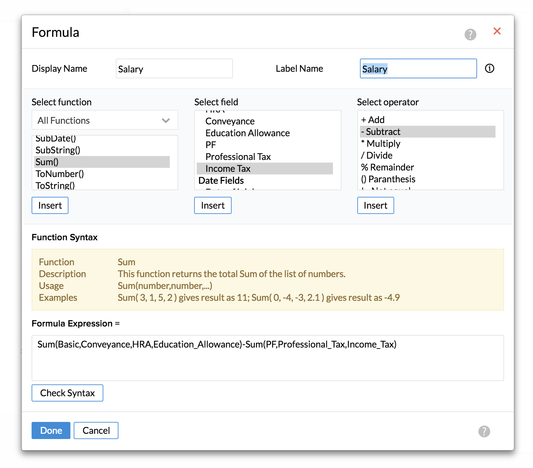Viewport: 533px width, 468px height.
Task: Click the info icon beside Label Name
Action: coord(489,68)
